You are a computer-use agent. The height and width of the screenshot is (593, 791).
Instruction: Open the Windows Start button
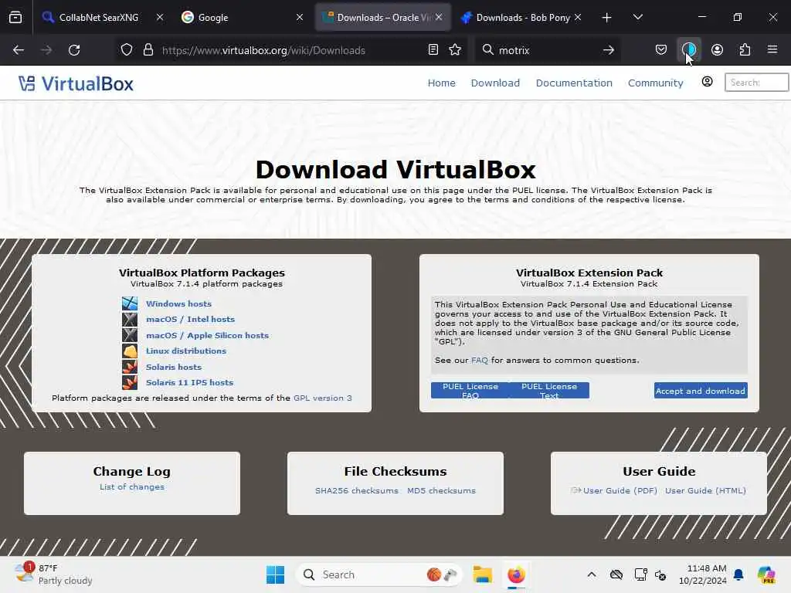pyautogui.click(x=276, y=574)
